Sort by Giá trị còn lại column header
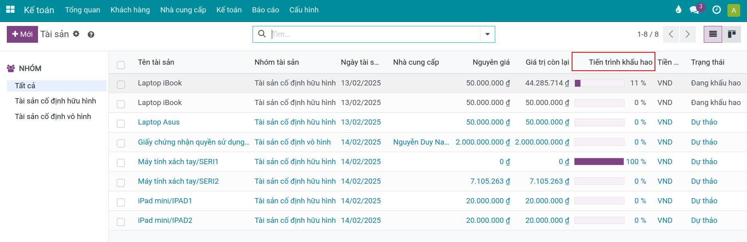The image size is (747, 242). point(547,62)
